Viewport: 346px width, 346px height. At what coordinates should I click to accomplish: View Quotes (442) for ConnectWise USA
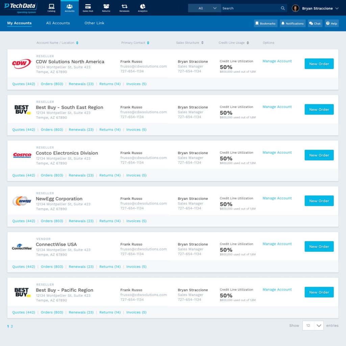(x=24, y=267)
